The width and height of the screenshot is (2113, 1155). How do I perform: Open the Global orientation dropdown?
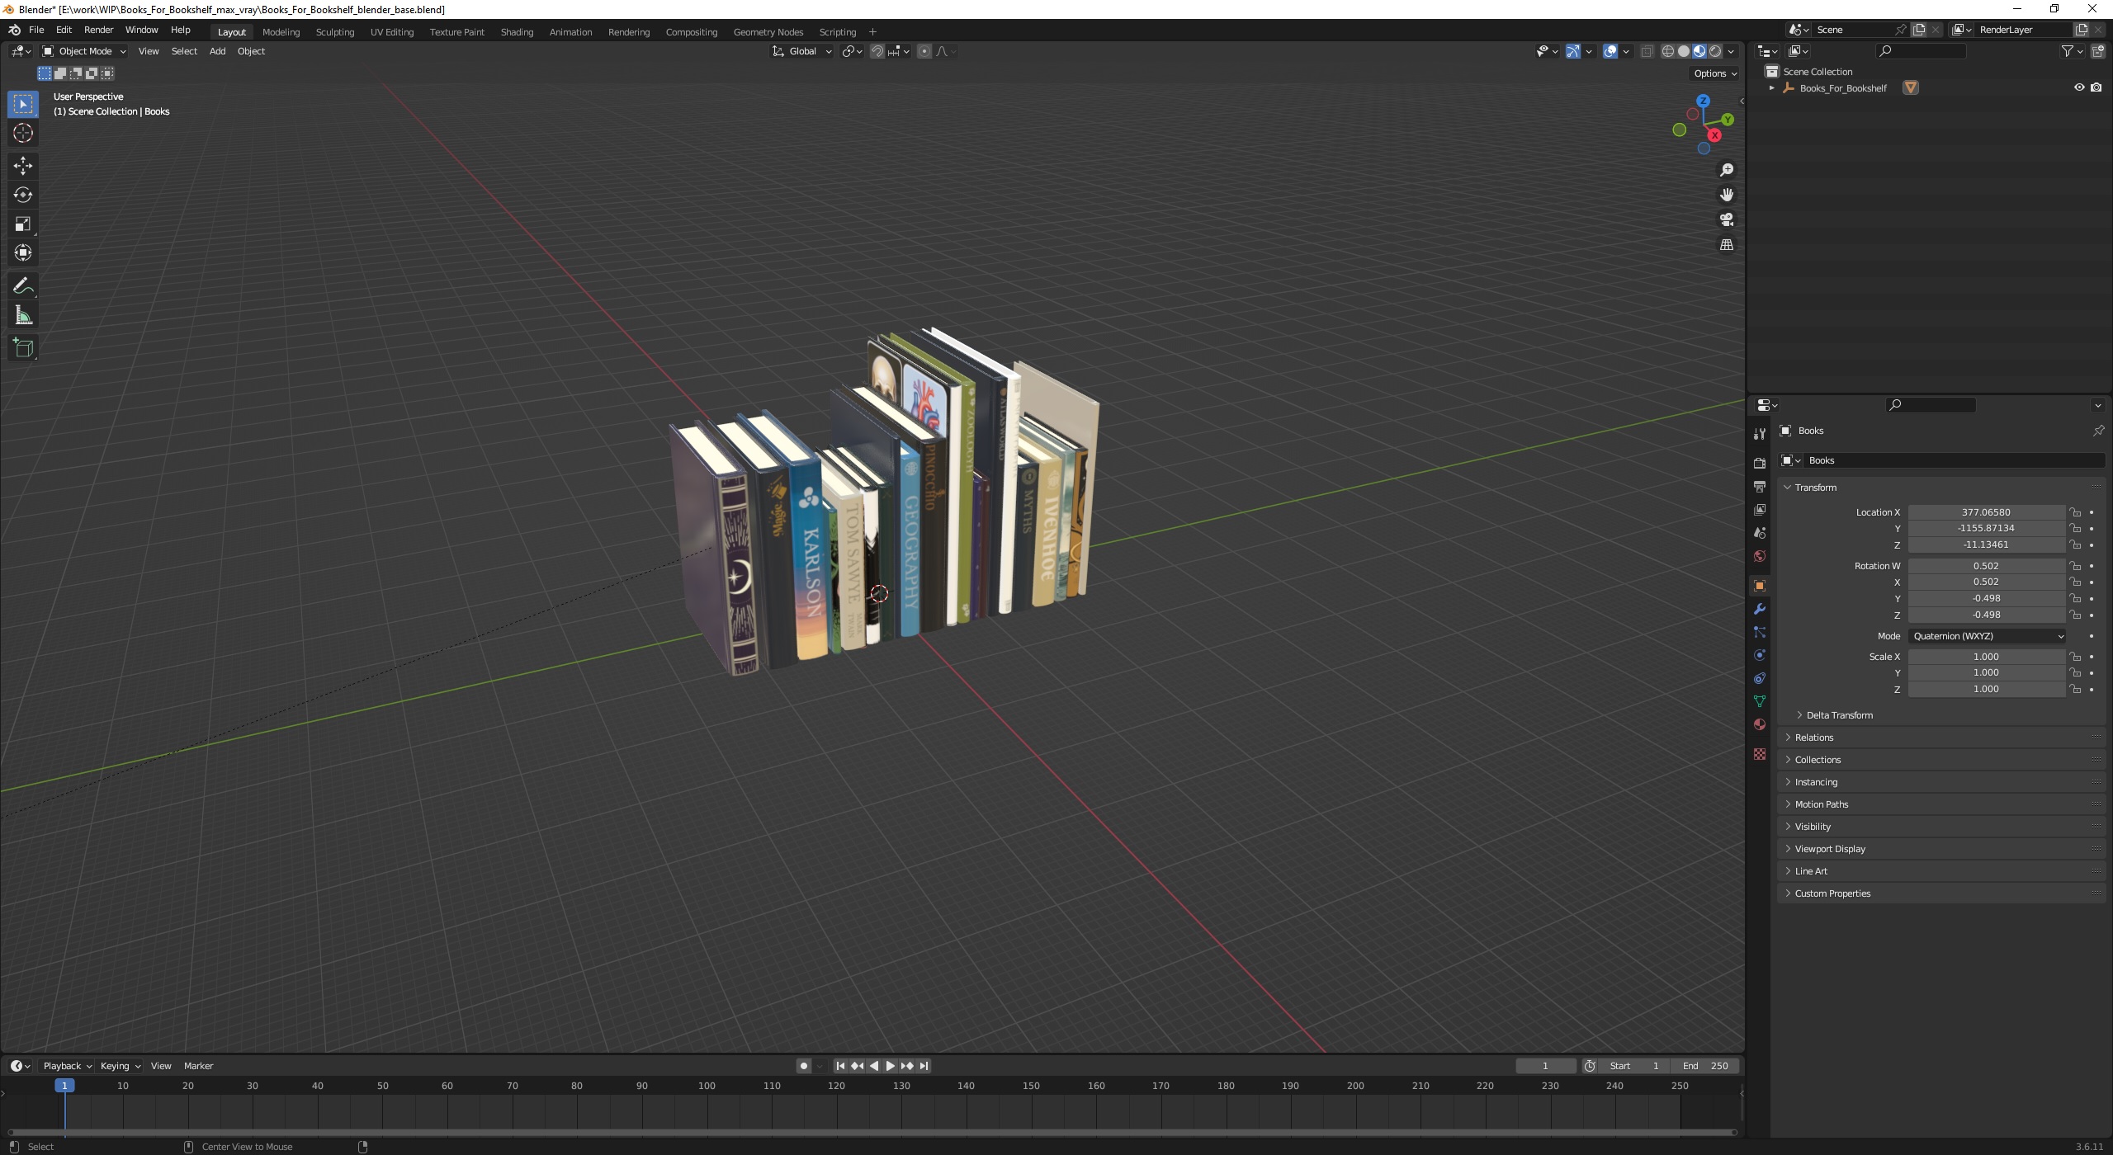point(802,51)
